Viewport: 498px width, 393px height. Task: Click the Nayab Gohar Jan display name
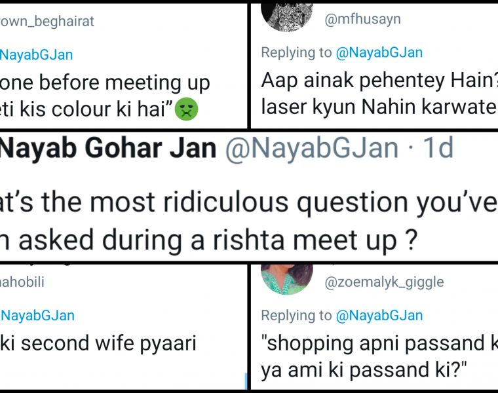[108, 149]
